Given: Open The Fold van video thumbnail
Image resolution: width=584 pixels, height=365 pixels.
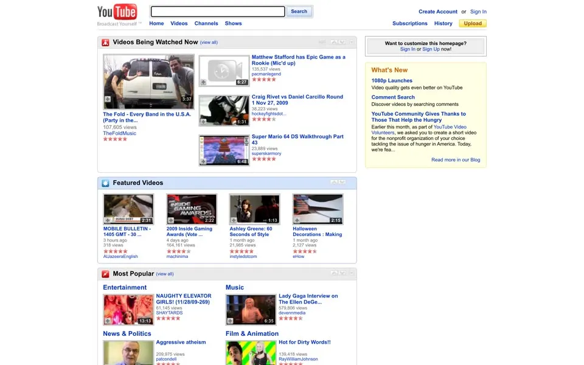Looking at the screenshot, I should 148,82.
